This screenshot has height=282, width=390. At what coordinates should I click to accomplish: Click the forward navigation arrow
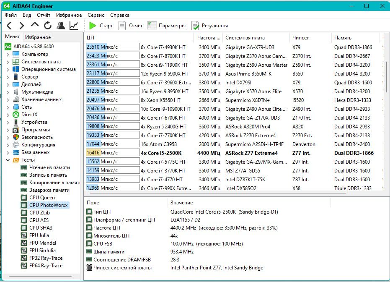pos(22,26)
